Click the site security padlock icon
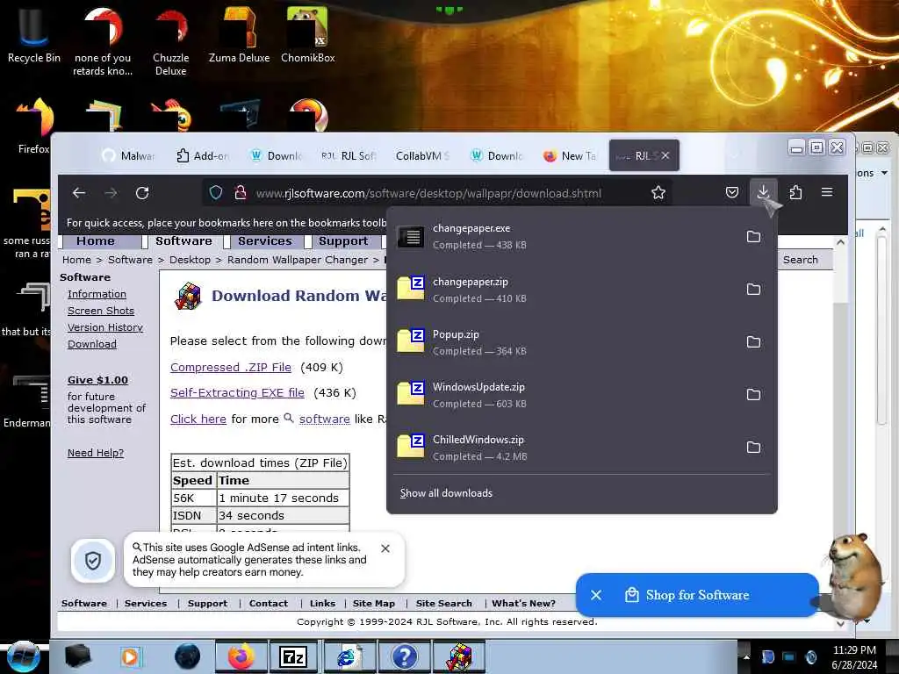 241,193
